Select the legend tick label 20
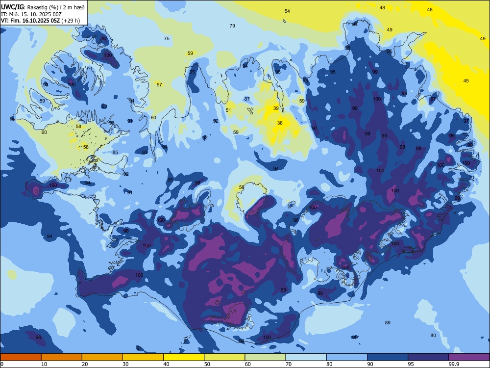 (x=85, y=364)
